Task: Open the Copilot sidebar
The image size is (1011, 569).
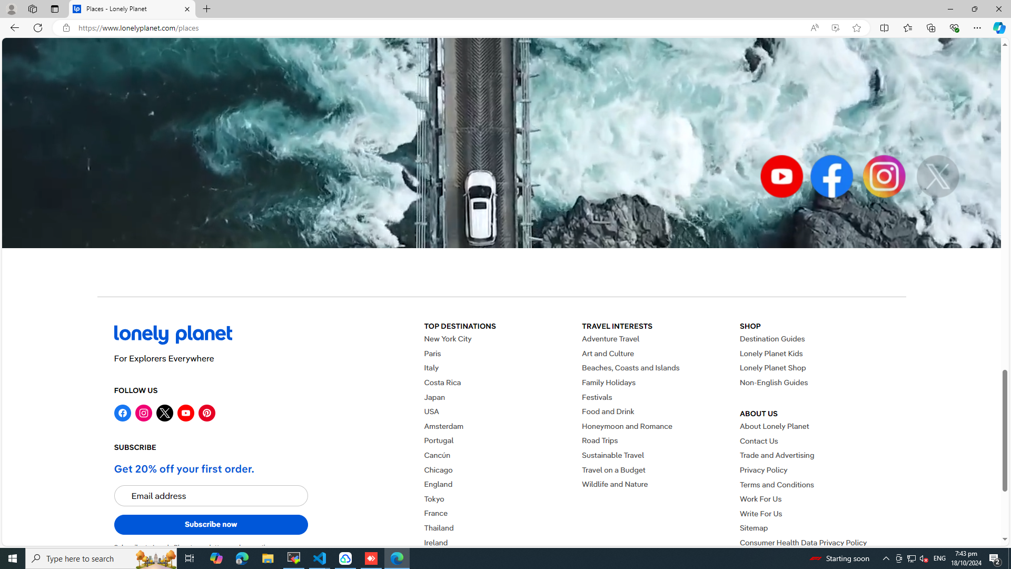Action: click(999, 28)
